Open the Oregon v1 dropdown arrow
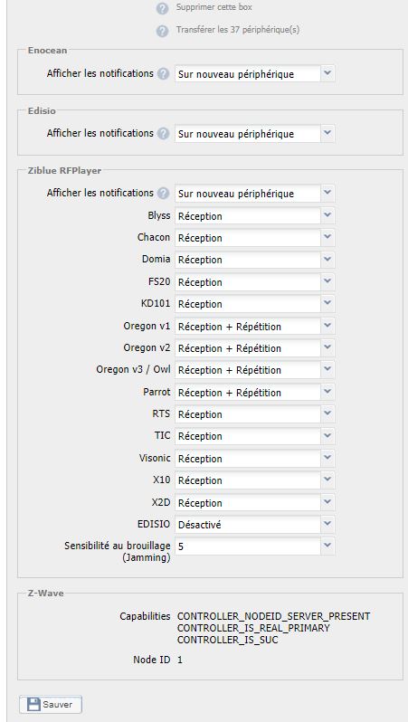This screenshot has height=722, width=408. (327, 326)
